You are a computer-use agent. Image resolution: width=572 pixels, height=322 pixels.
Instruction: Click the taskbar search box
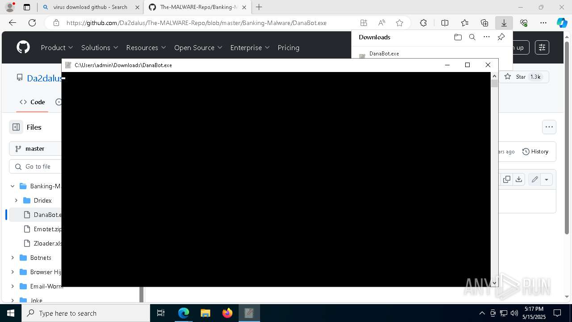coord(86,313)
